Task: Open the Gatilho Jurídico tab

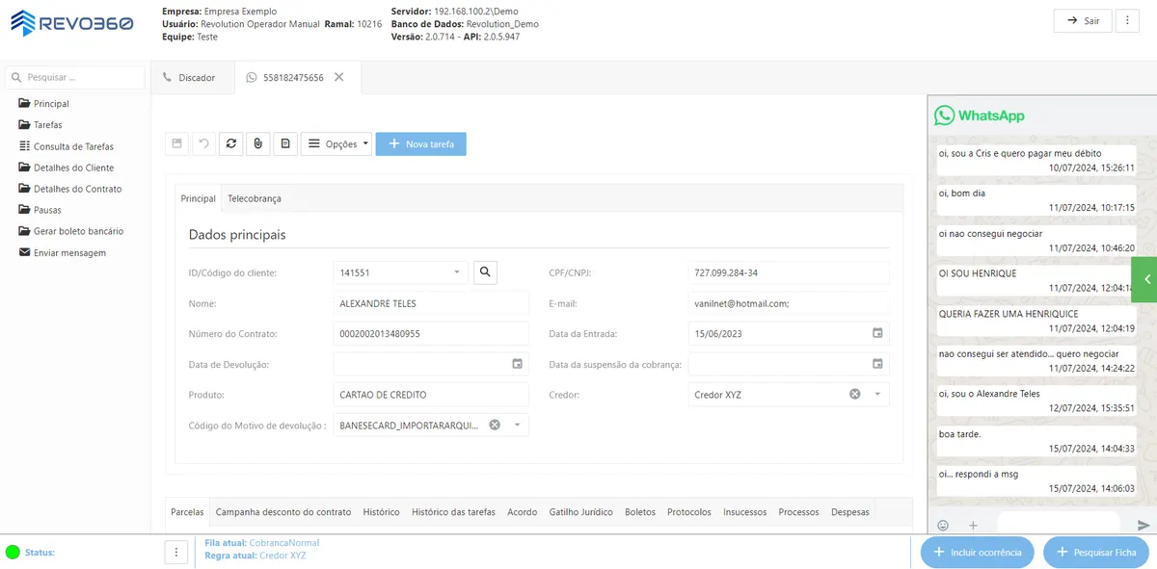Action: (x=581, y=512)
